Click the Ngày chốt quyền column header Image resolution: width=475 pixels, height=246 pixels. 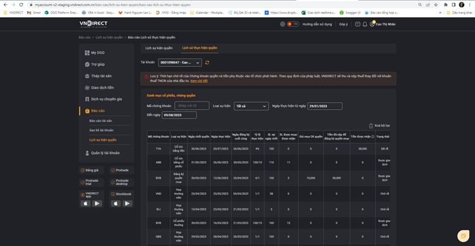tap(198, 137)
